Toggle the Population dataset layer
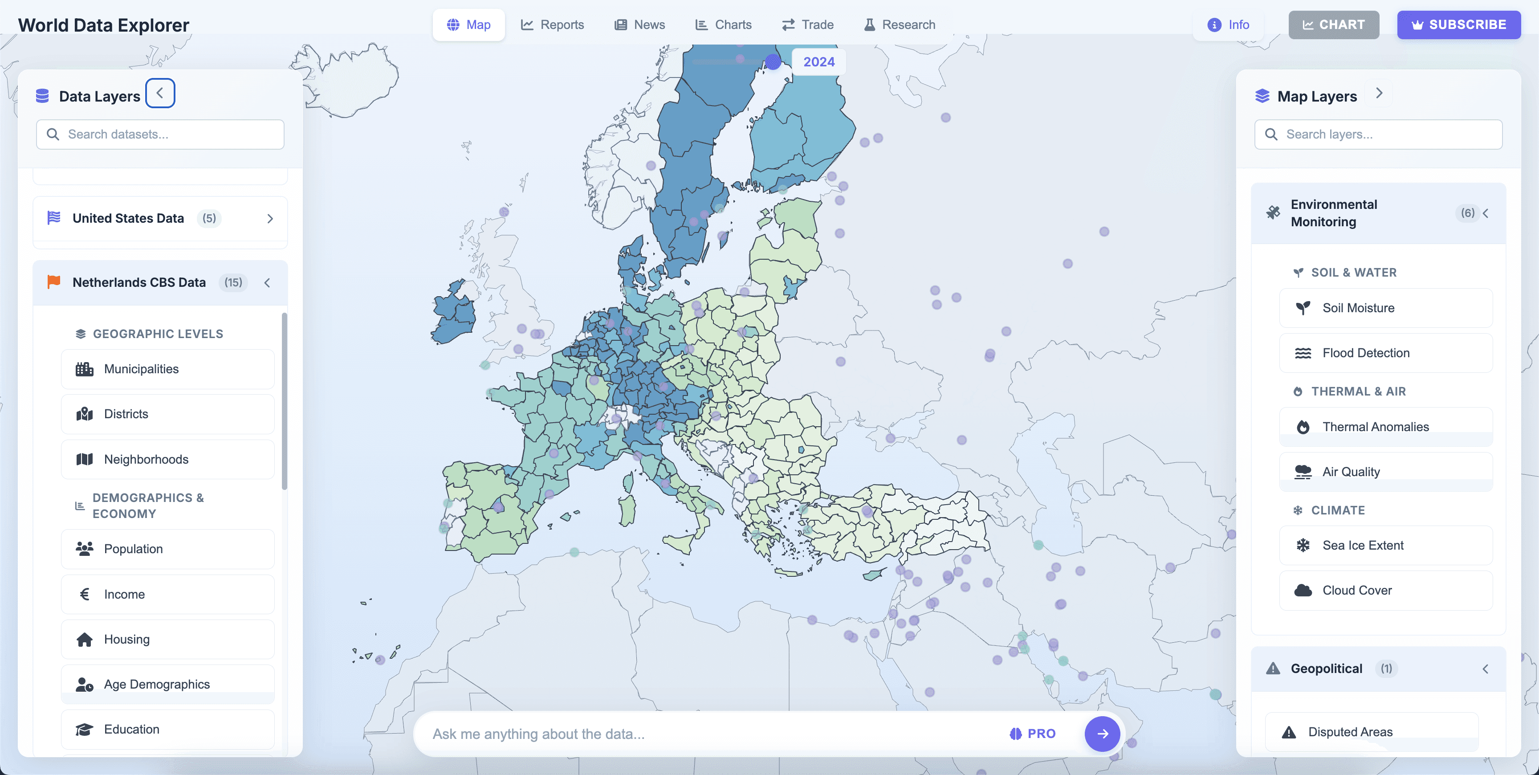Screen dimensions: 1539x775 pyautogui.click(x=167, y=549)
